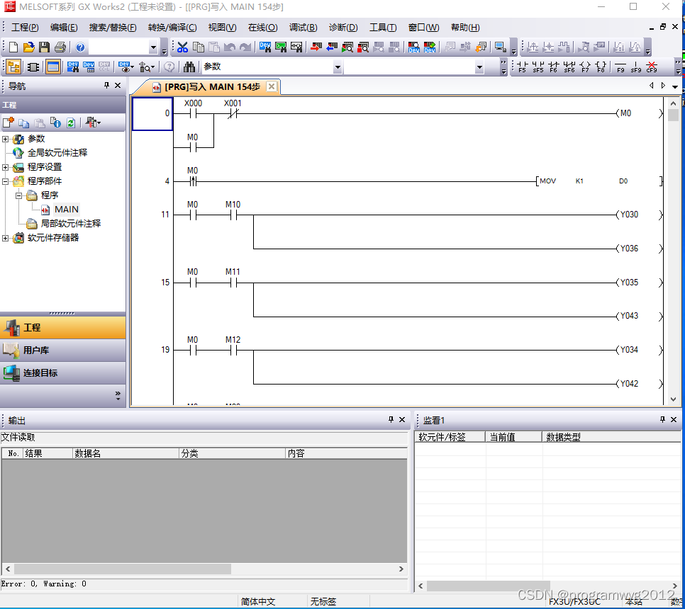This screenshot has height=609, width=685.
Task: Select MAIN in the project tree
Action: coord(67,210)
